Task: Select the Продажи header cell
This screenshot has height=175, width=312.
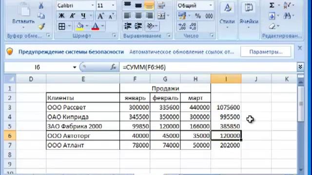Action: tap(165, 88)
